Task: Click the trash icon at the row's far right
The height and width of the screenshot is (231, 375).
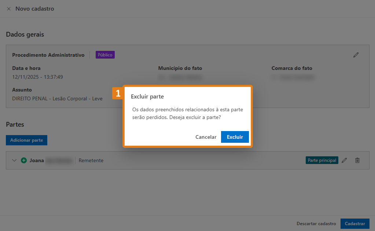Action: pyautogui.click(x=357, y=160)
